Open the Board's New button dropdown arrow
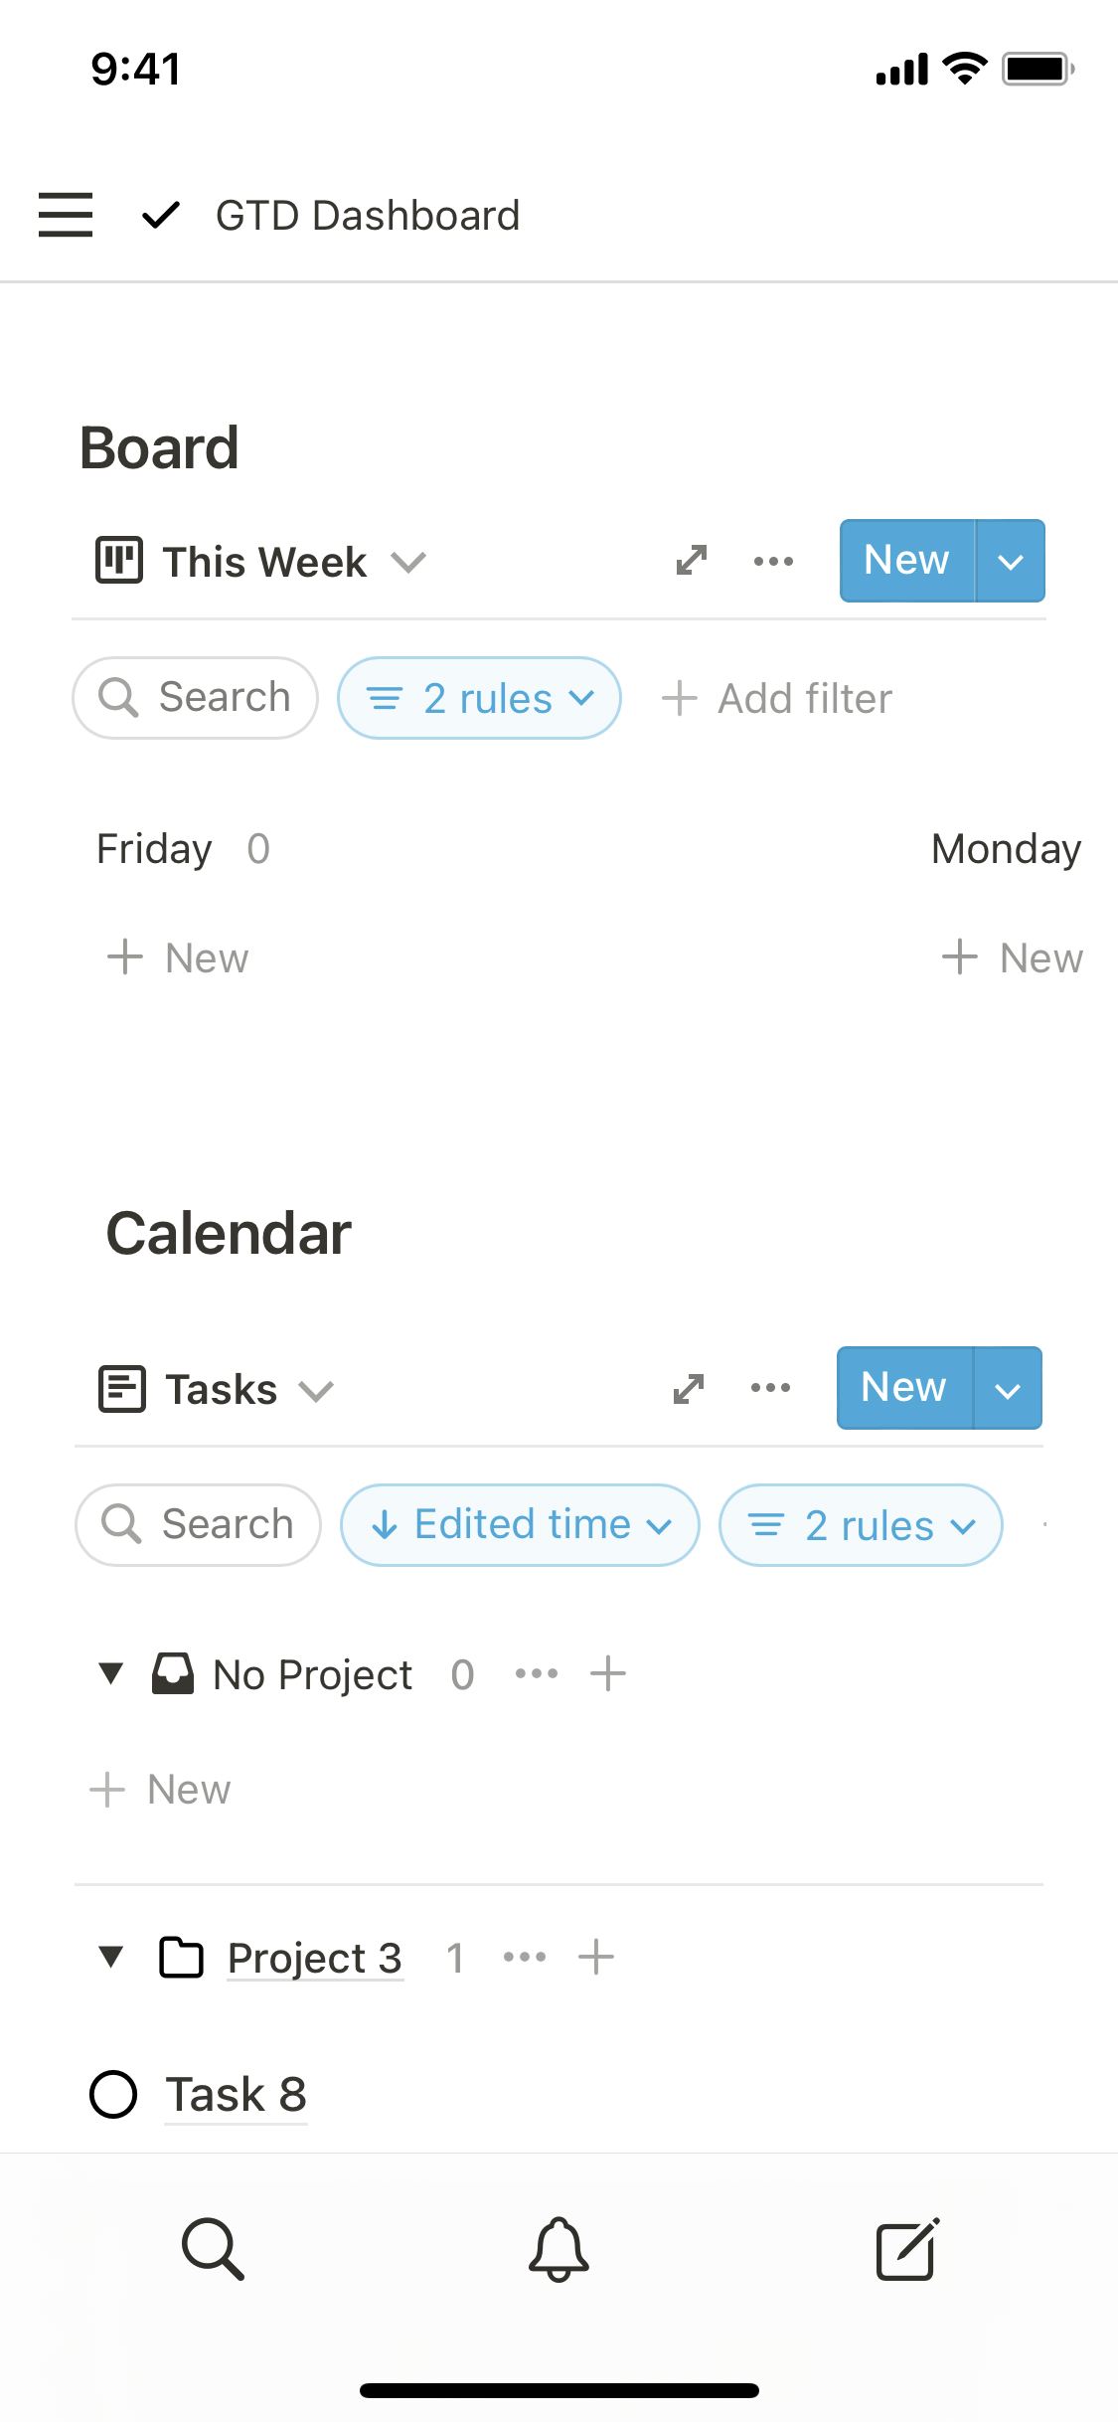This screenshot has width=1118, height=2422. 1011,561
